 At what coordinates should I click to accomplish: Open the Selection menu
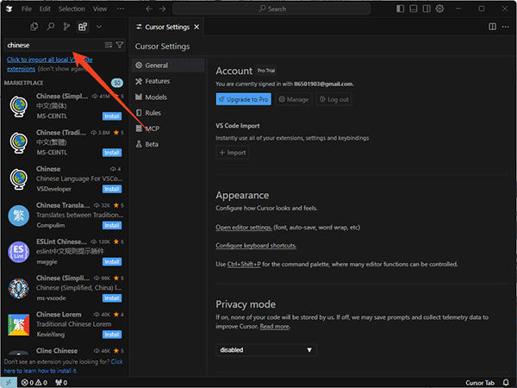[x=72, y=9]
